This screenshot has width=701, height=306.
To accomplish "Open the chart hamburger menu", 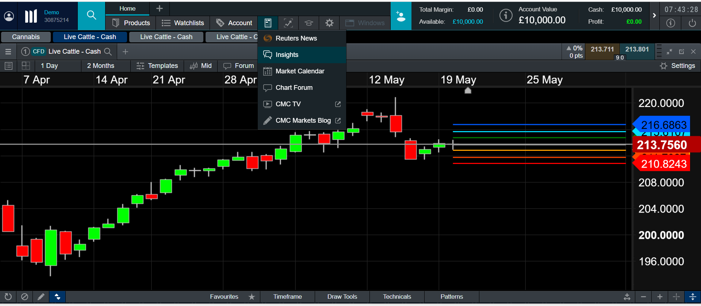I will tap(8, 52).
